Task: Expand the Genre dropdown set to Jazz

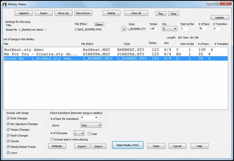Action: [91, 125]
